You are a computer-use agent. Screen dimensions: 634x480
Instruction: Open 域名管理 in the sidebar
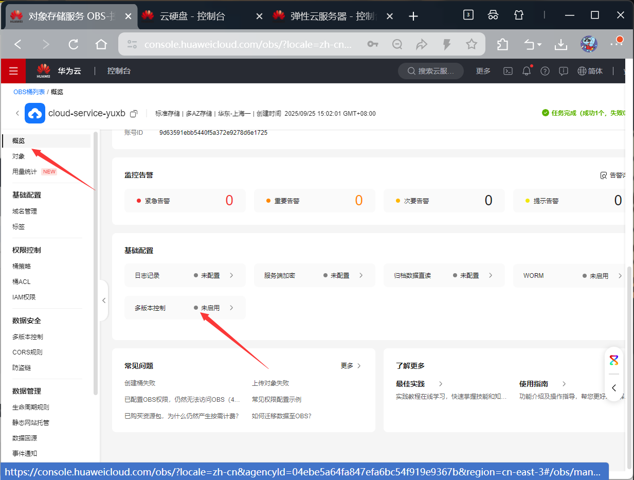pyautogui.click(x=25, y=211)
